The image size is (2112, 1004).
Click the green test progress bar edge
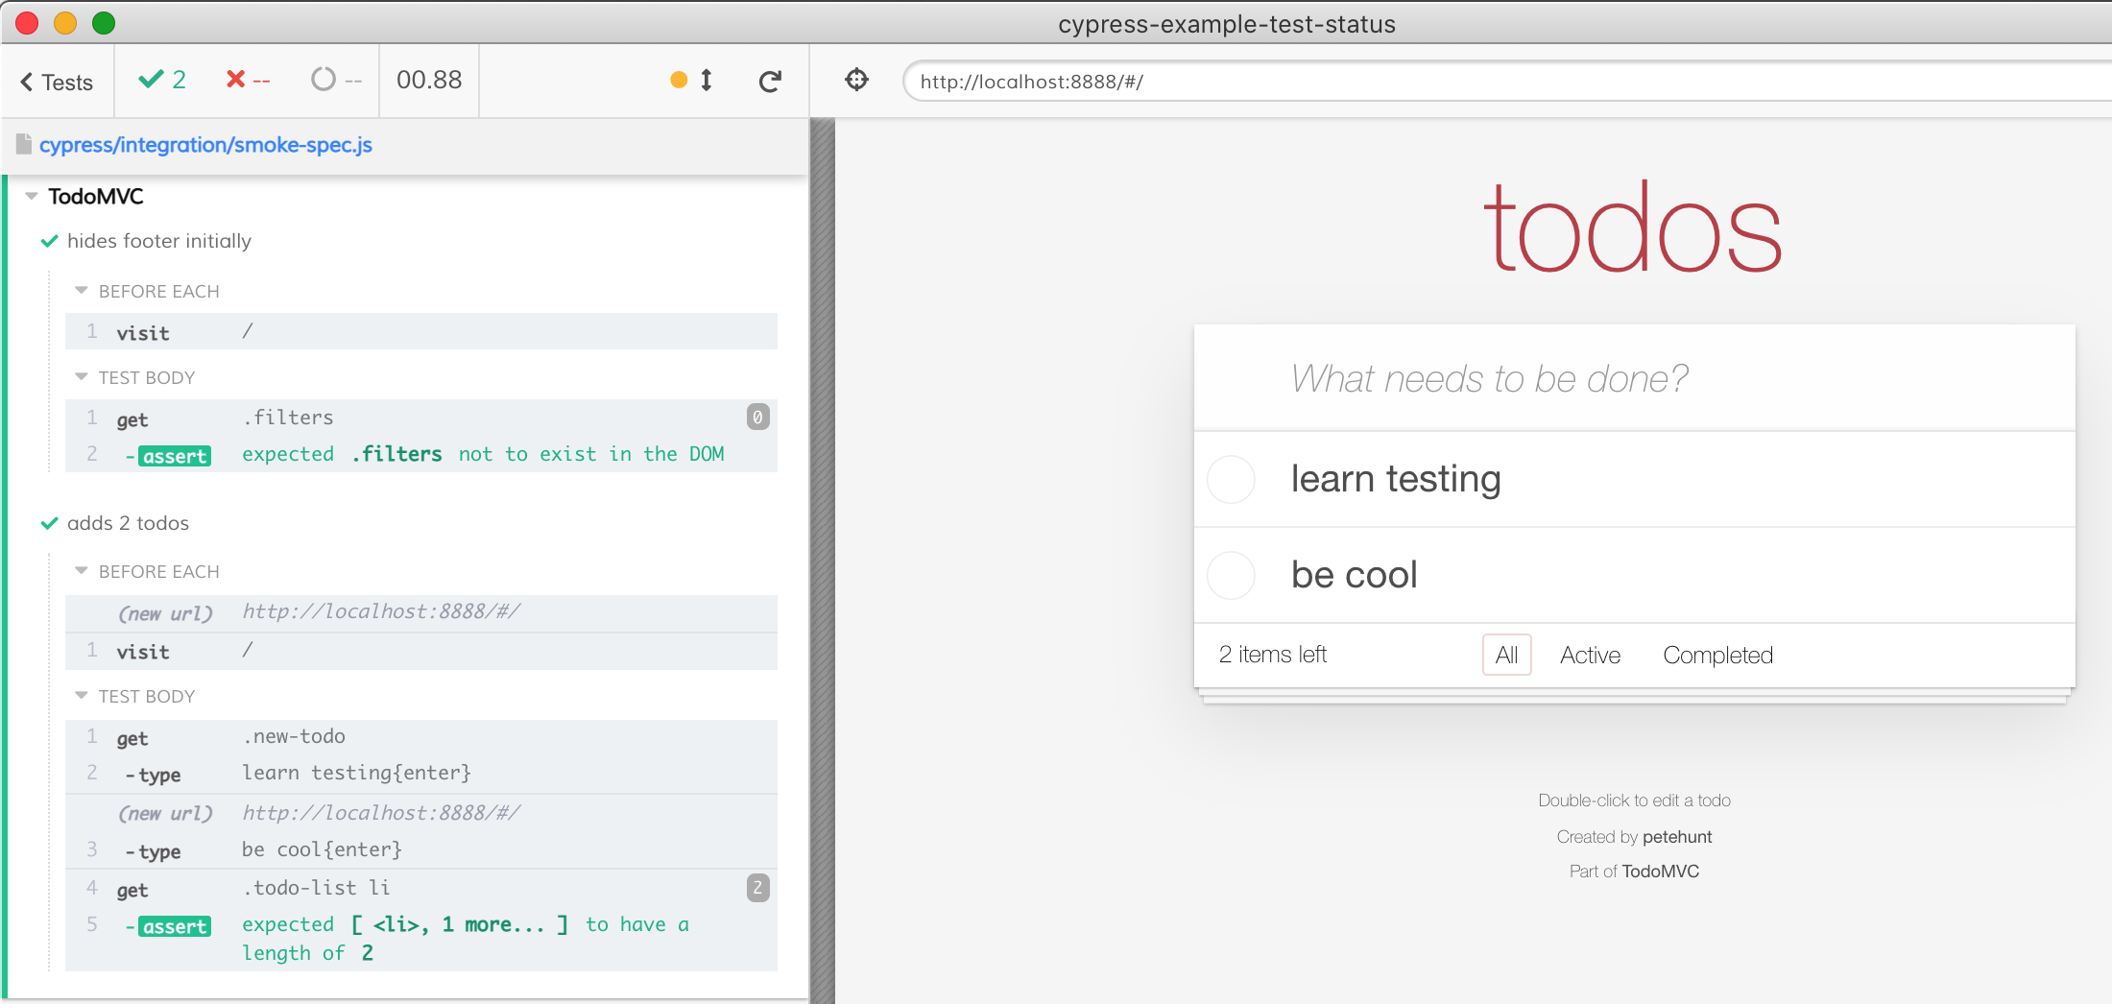3,576
